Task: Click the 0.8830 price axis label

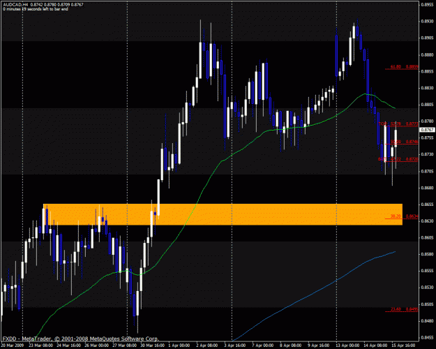Action: 427,88
